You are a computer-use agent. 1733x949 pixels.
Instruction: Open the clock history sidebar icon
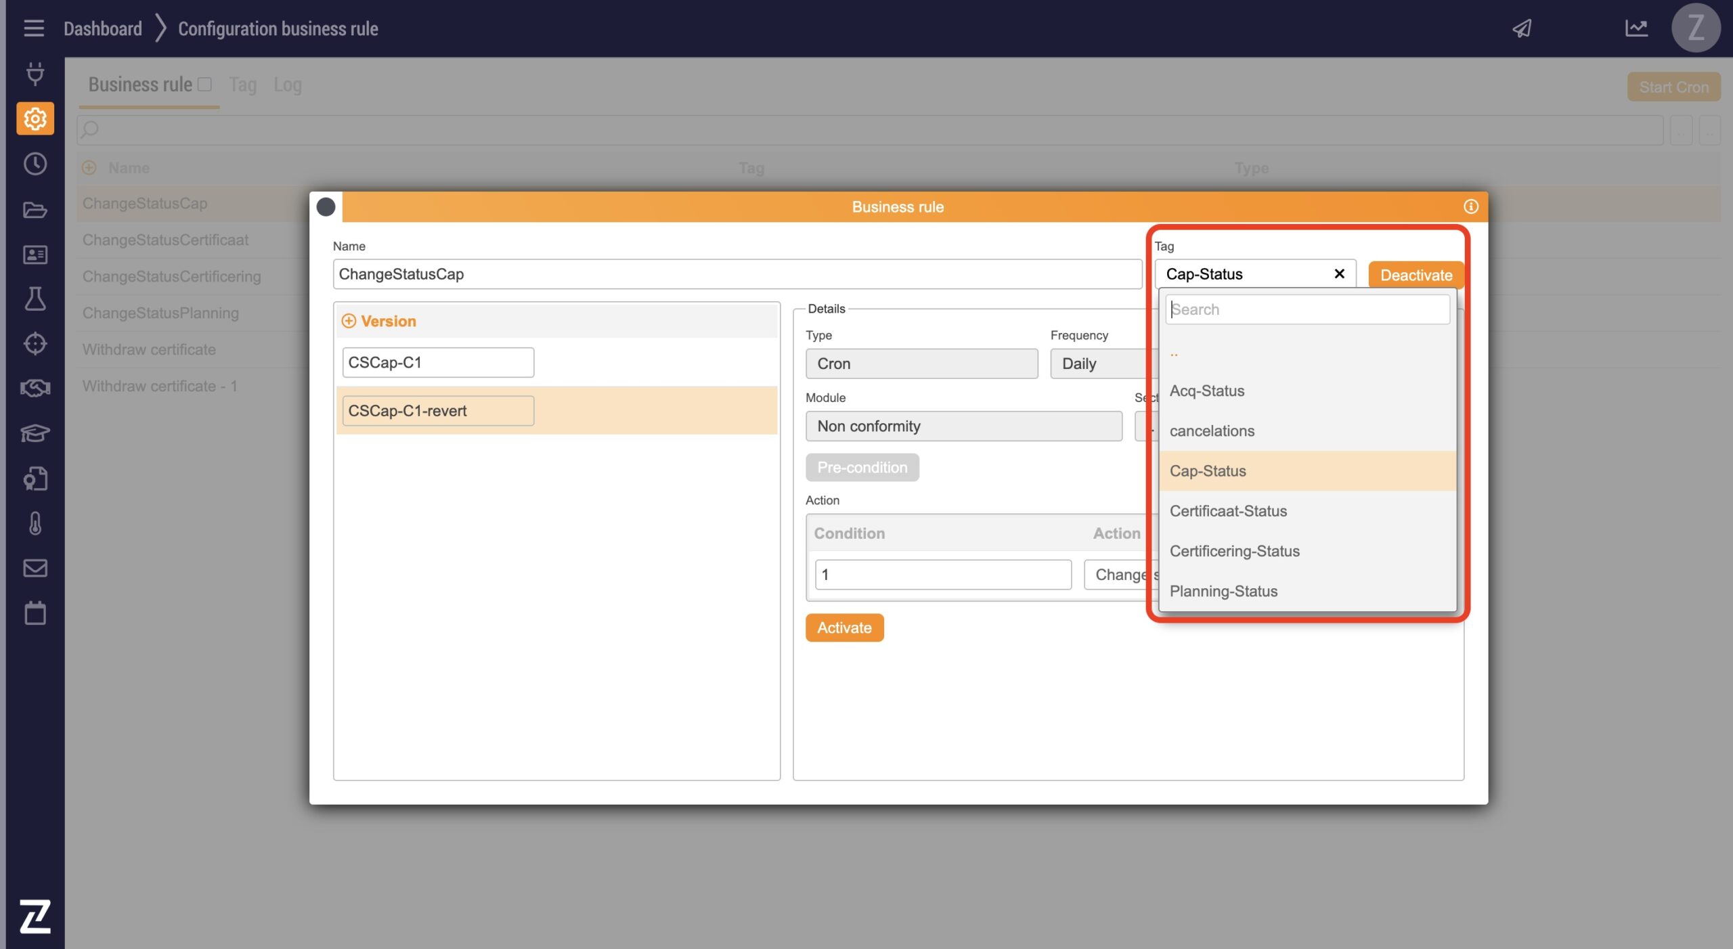point(35,164)
